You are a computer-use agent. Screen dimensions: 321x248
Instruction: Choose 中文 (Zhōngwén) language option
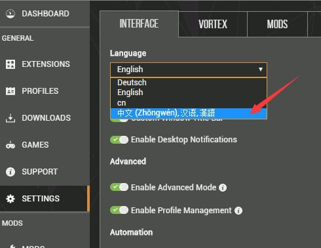pos(189,114)
